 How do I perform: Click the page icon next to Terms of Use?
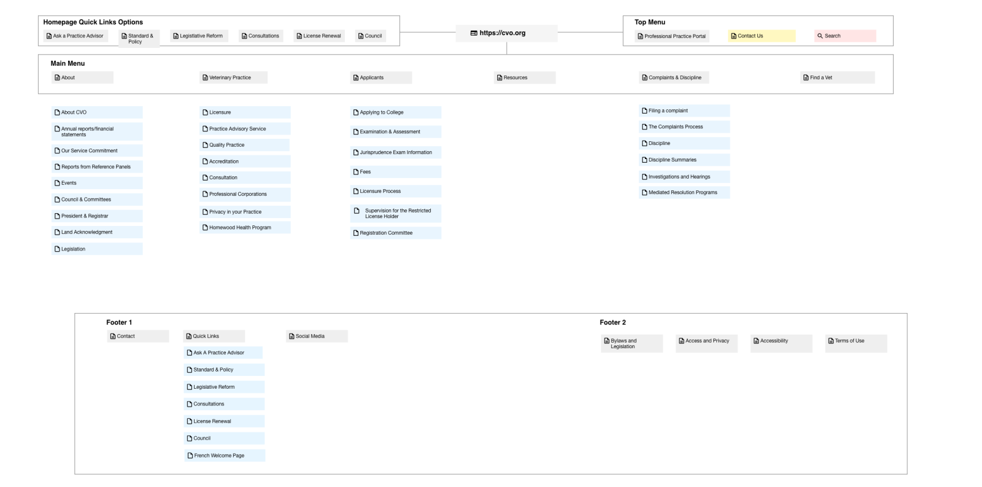[831, 341]
